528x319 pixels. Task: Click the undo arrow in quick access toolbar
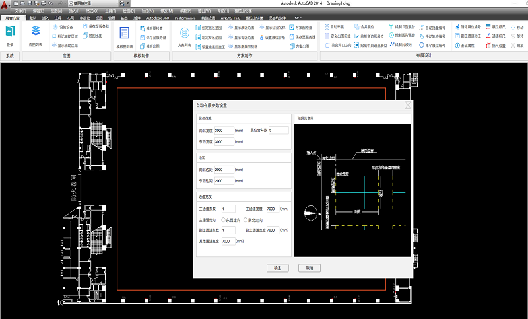(50, 3)
